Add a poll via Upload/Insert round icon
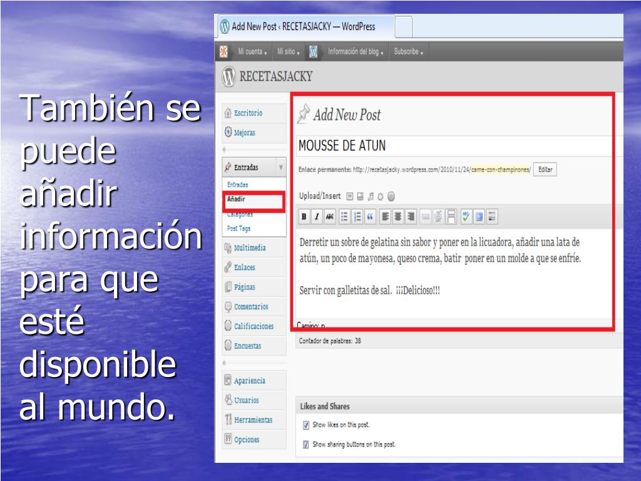The width and height of the screenshot is (641, 481). pos(391,197)
